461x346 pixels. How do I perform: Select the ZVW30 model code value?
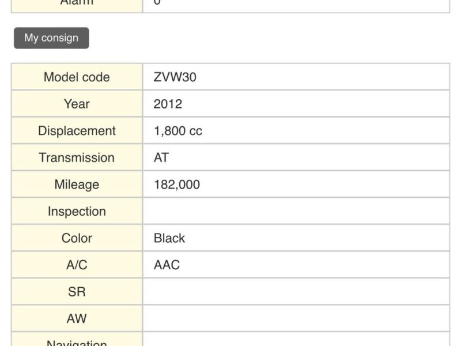(175, 77)
